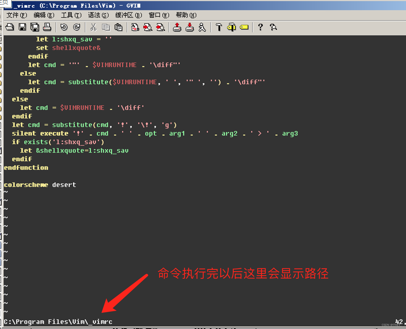Open the 窗口(W) menu
This screenshot has width=406, height=329.
click(x=159, y=15)
